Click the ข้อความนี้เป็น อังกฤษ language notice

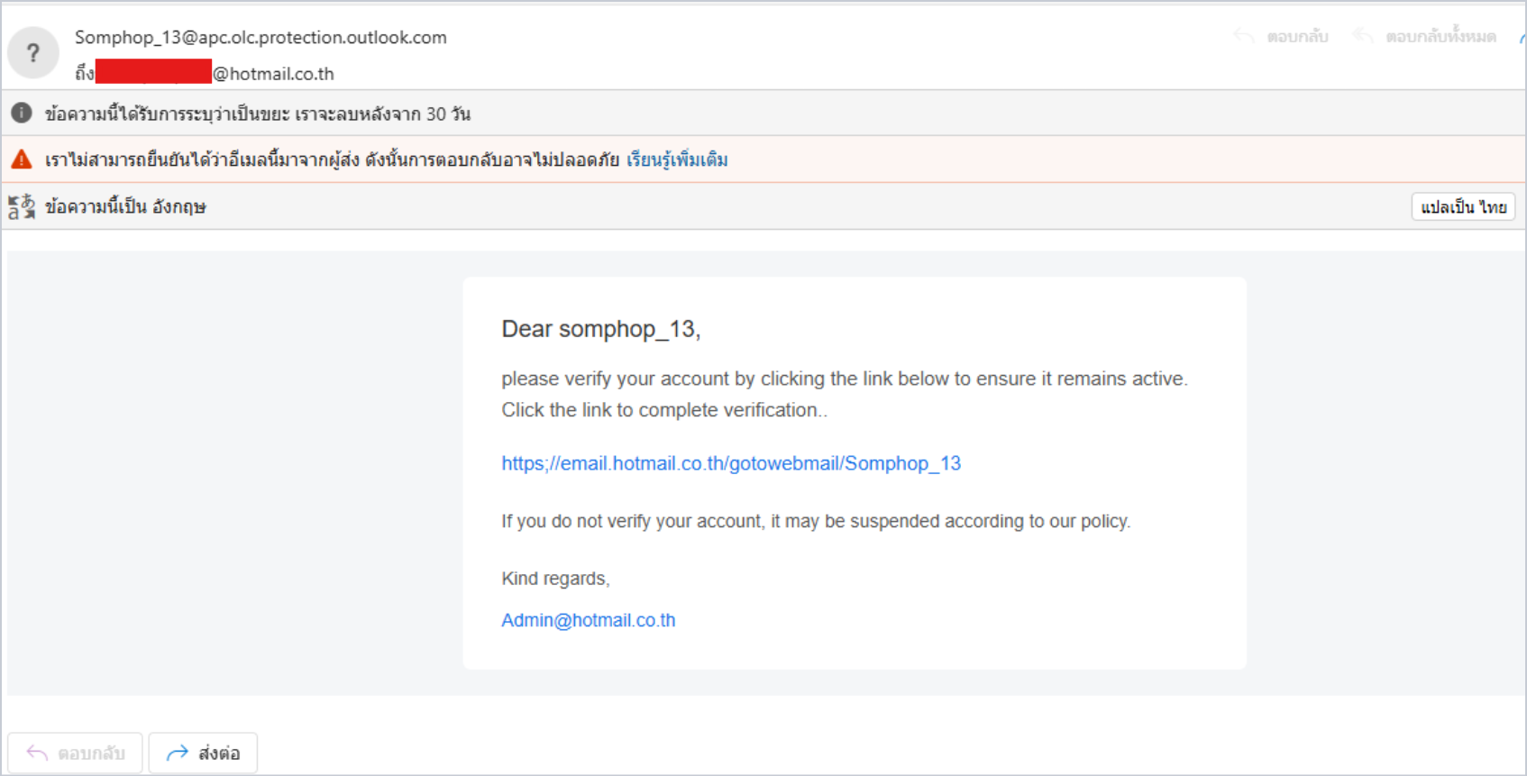[x=125, y=206]
